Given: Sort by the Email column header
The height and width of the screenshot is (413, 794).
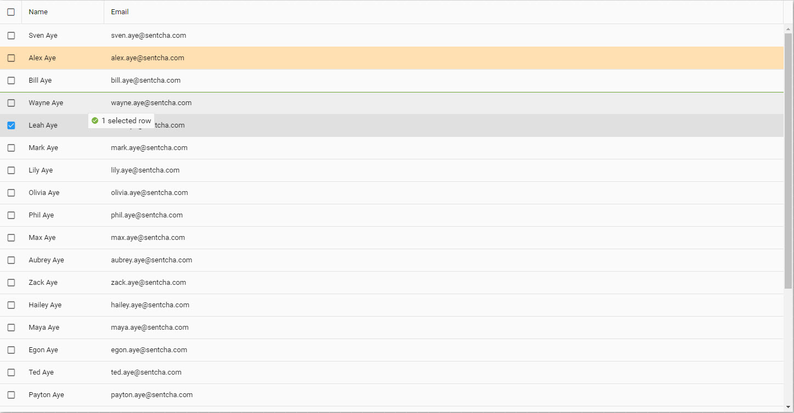Looking at the screenshot, I should pos(120,12).
